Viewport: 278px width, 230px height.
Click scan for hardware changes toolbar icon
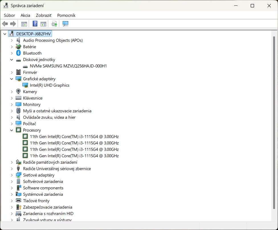(66, 24)
